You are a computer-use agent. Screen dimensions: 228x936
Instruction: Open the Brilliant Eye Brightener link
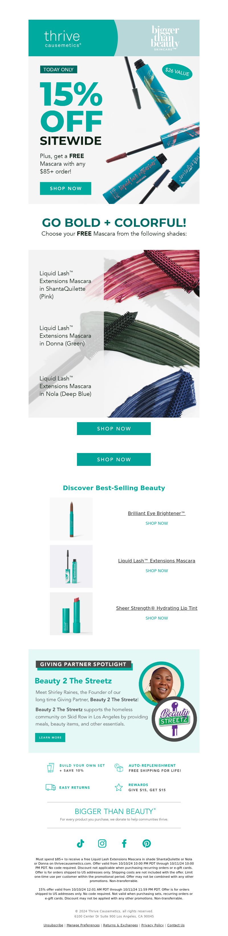[x=156, y=513]
